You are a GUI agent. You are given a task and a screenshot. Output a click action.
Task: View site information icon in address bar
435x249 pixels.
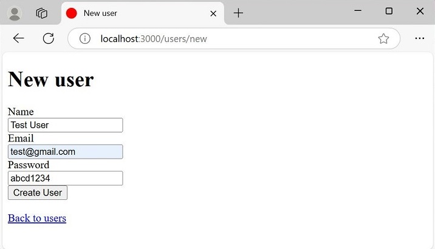(x=85, y=39)
